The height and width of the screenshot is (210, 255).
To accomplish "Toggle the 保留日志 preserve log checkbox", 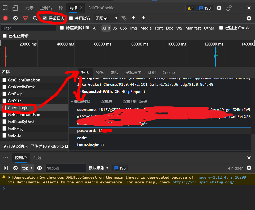I will [44, 18].
